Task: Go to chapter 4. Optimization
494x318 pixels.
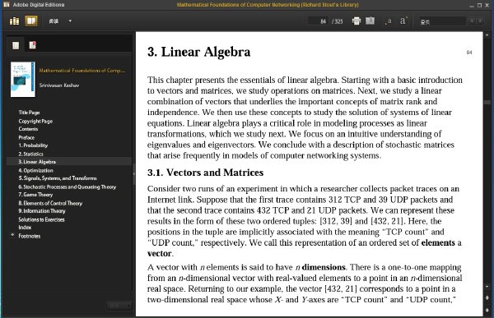Action: [35, 170]
